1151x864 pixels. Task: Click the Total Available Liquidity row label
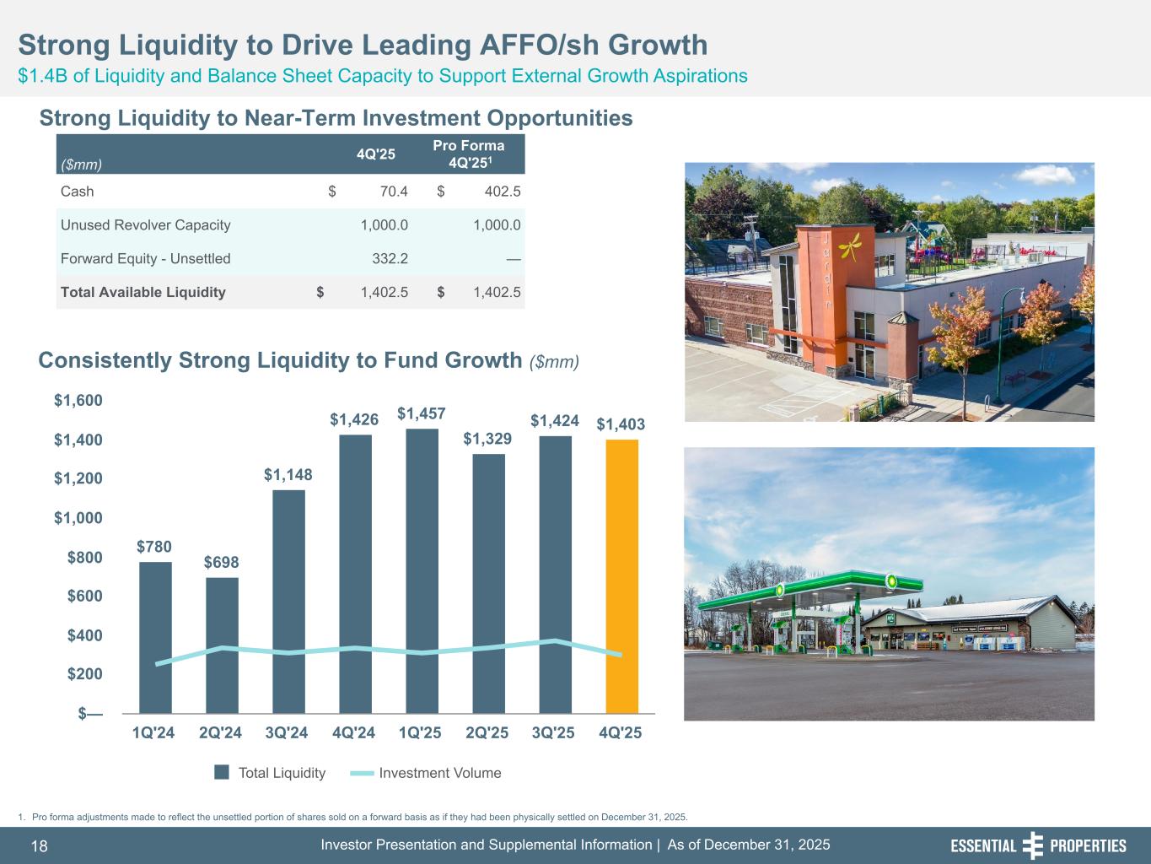pyautogui.click(x=143, y=292)
